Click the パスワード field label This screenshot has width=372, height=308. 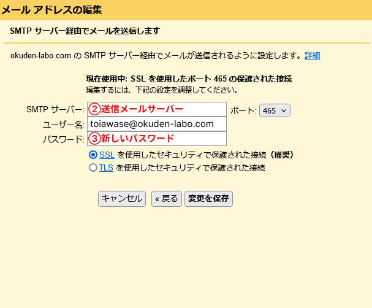click(x=63, y=139)
